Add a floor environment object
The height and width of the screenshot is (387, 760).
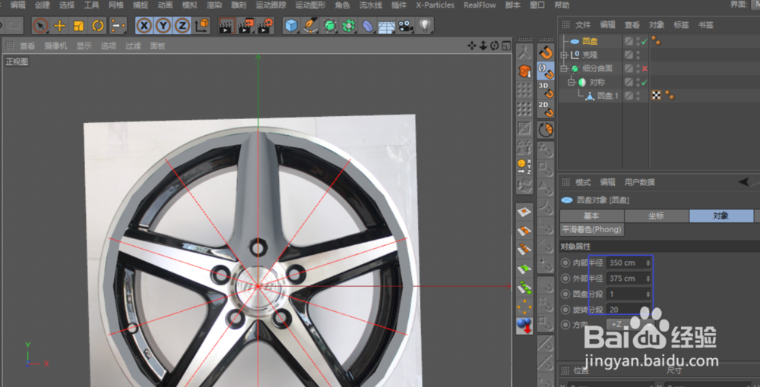coord(386,26)
